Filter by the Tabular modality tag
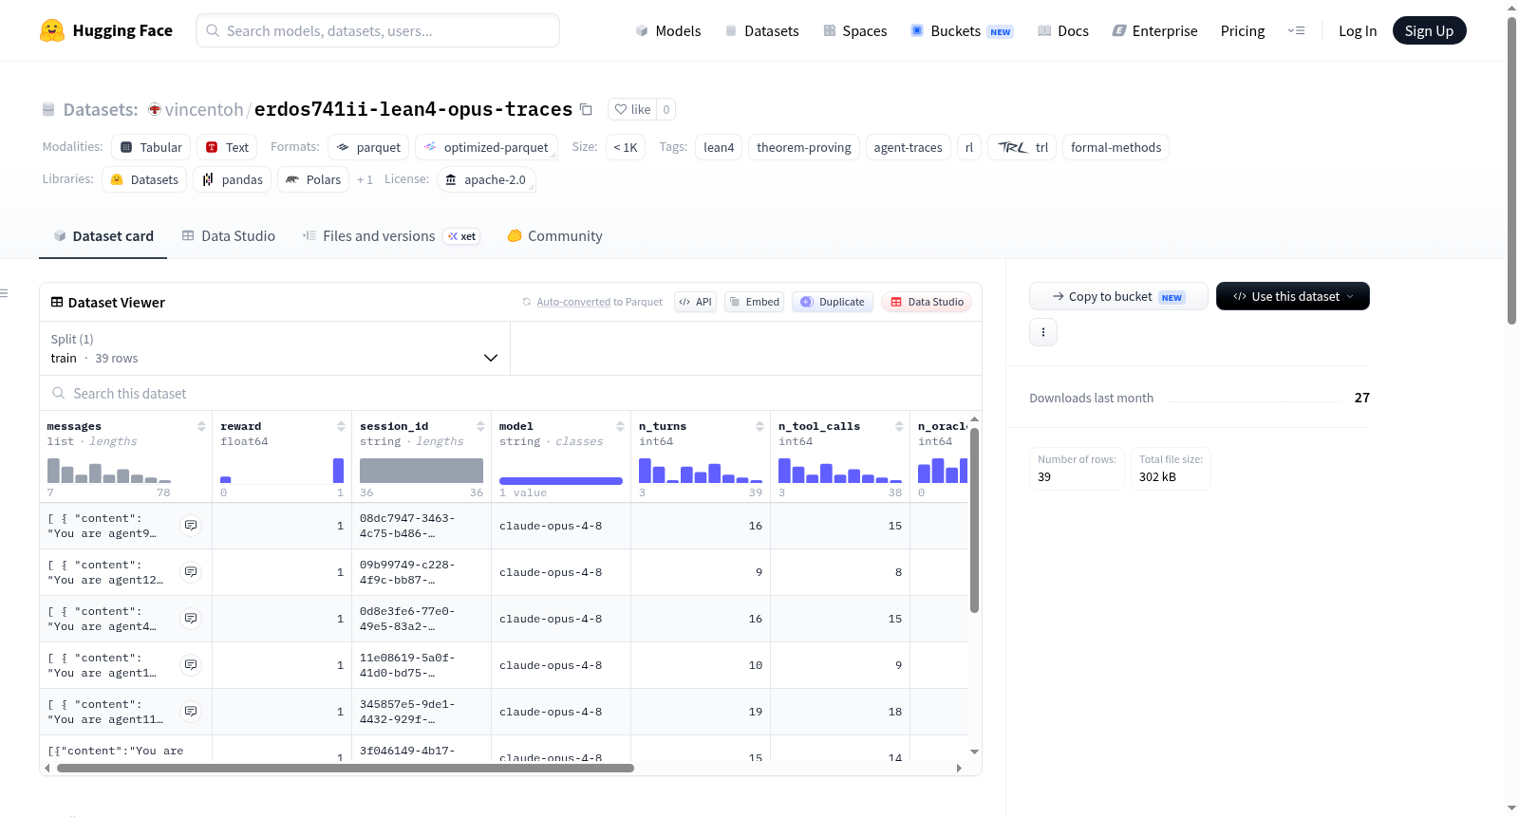 click(151, 147)
